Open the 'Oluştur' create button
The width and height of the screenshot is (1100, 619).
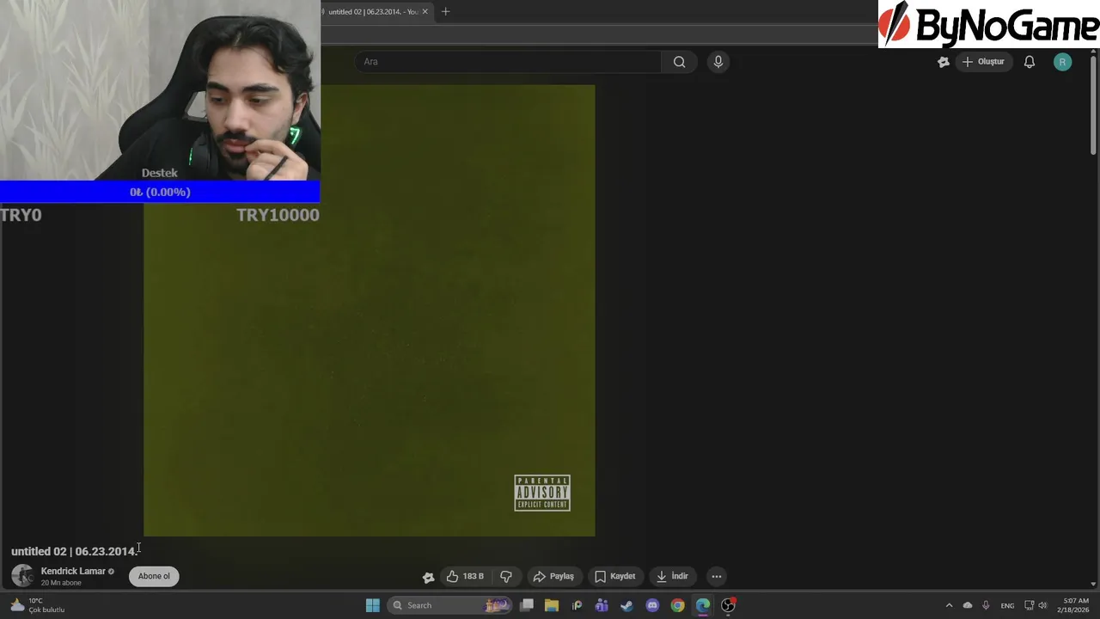point(983,62)
